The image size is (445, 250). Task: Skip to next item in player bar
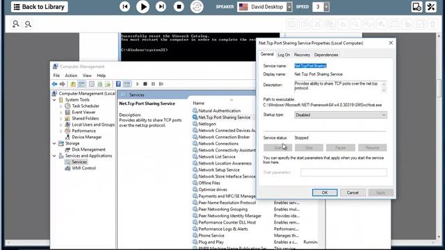pyautogui.click(x=161, y=7)
